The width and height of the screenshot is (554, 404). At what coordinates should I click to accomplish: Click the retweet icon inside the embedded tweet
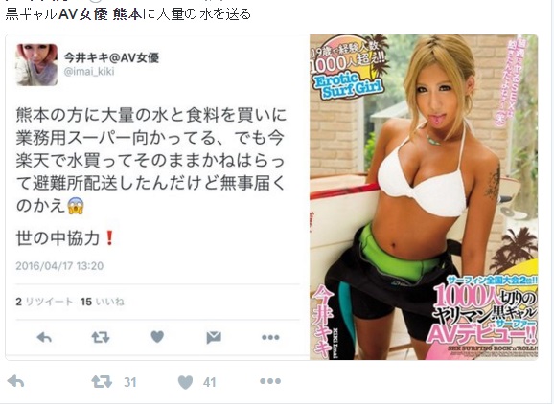click(x=101, y=338)
